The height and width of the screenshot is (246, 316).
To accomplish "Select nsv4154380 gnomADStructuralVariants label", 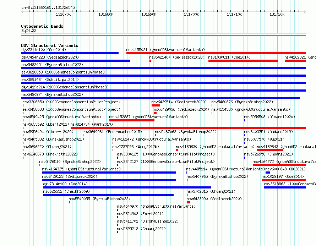I will point(251,109).
